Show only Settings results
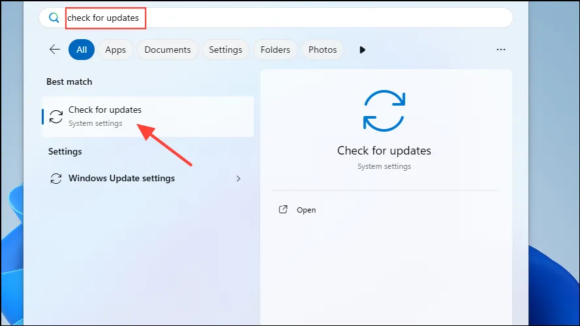Image resolution: width=580 pixels, height=326 pixels. click(225, 50)
